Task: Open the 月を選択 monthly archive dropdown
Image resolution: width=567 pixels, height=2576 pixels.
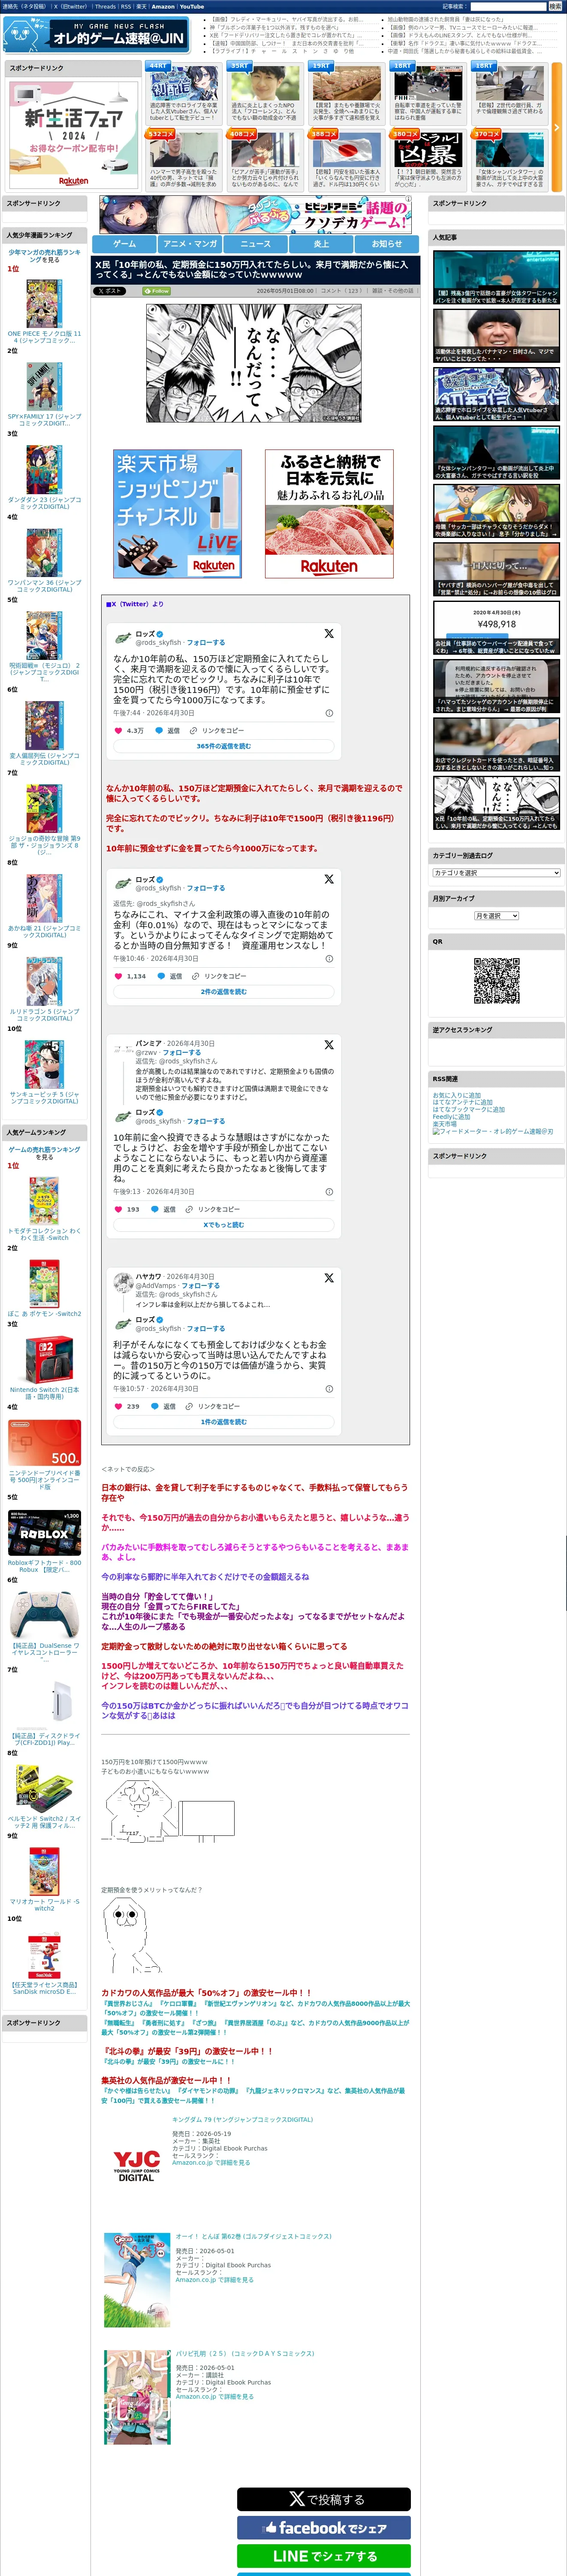Action: (496, 915)
